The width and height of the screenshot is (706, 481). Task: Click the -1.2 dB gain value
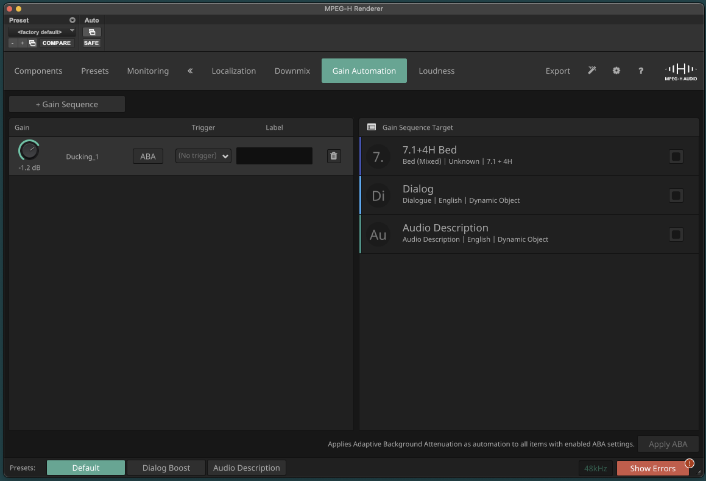point(29,168)
